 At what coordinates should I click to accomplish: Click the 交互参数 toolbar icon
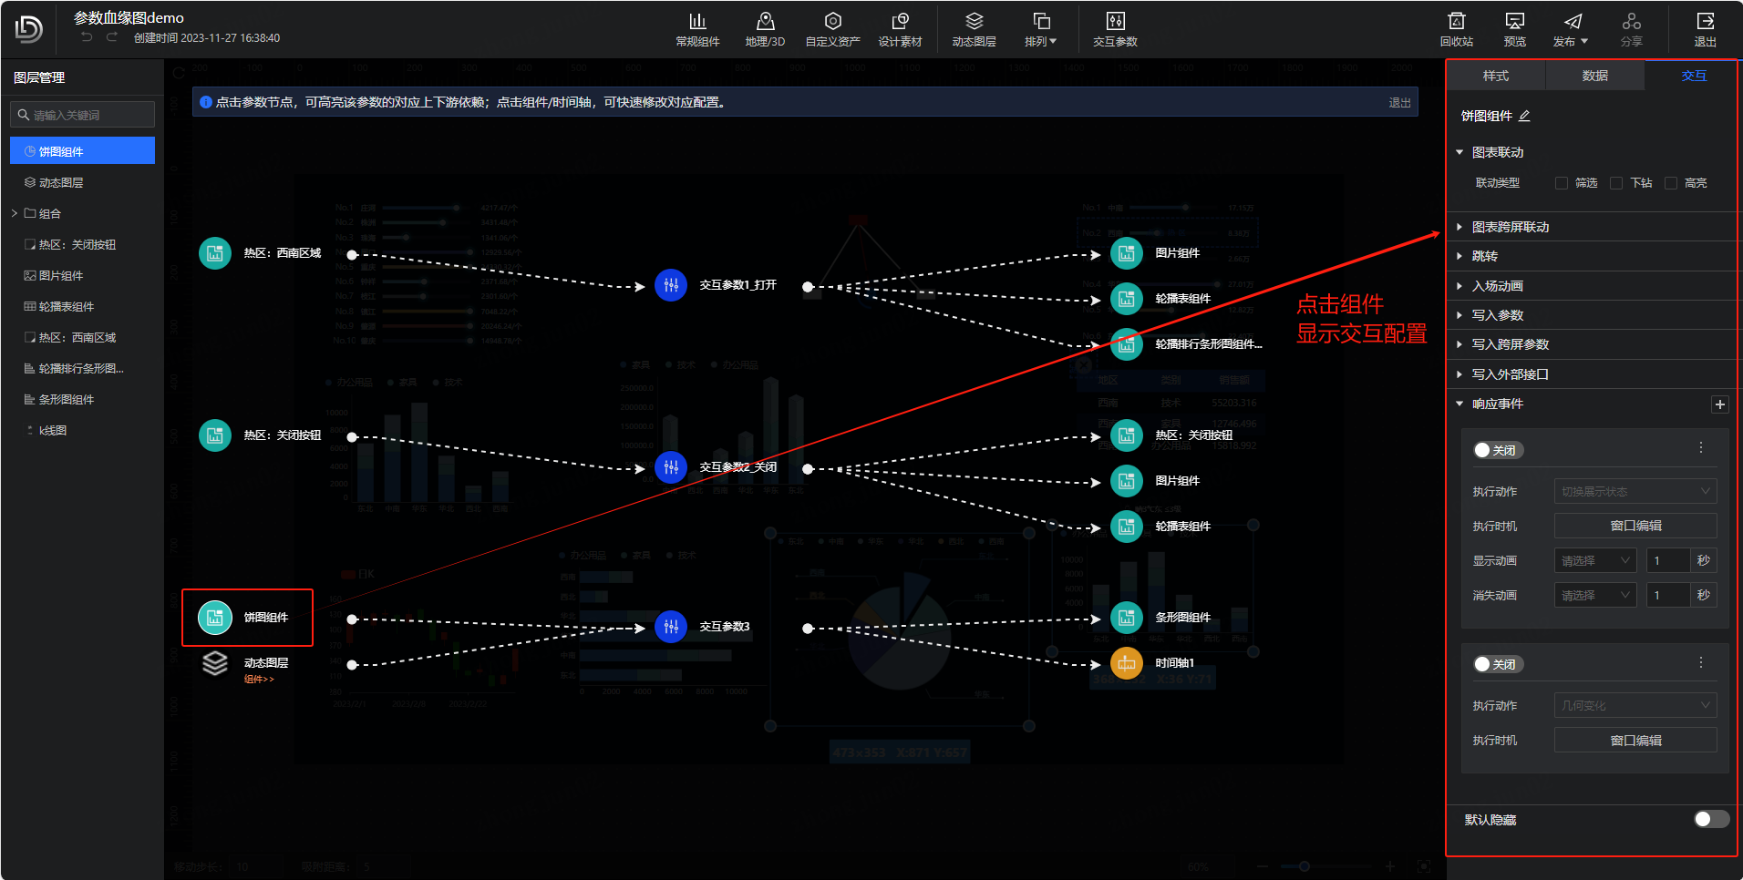1115,22
